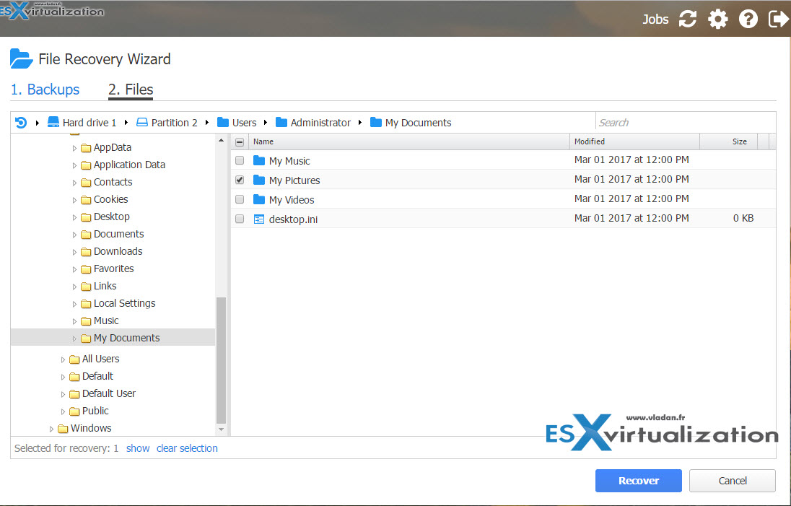Viewport: 791px width, 506px height.
Task: Click My Documents breadcrumb folder icon
Action: 376,122
